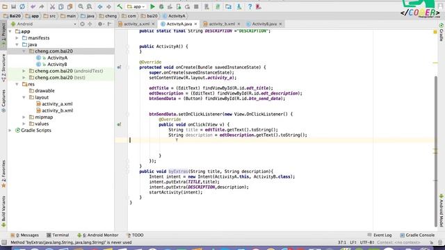Open the 0: Messages tool button
445x250 pixels.
pyautogui.click(x=25, y=235)
